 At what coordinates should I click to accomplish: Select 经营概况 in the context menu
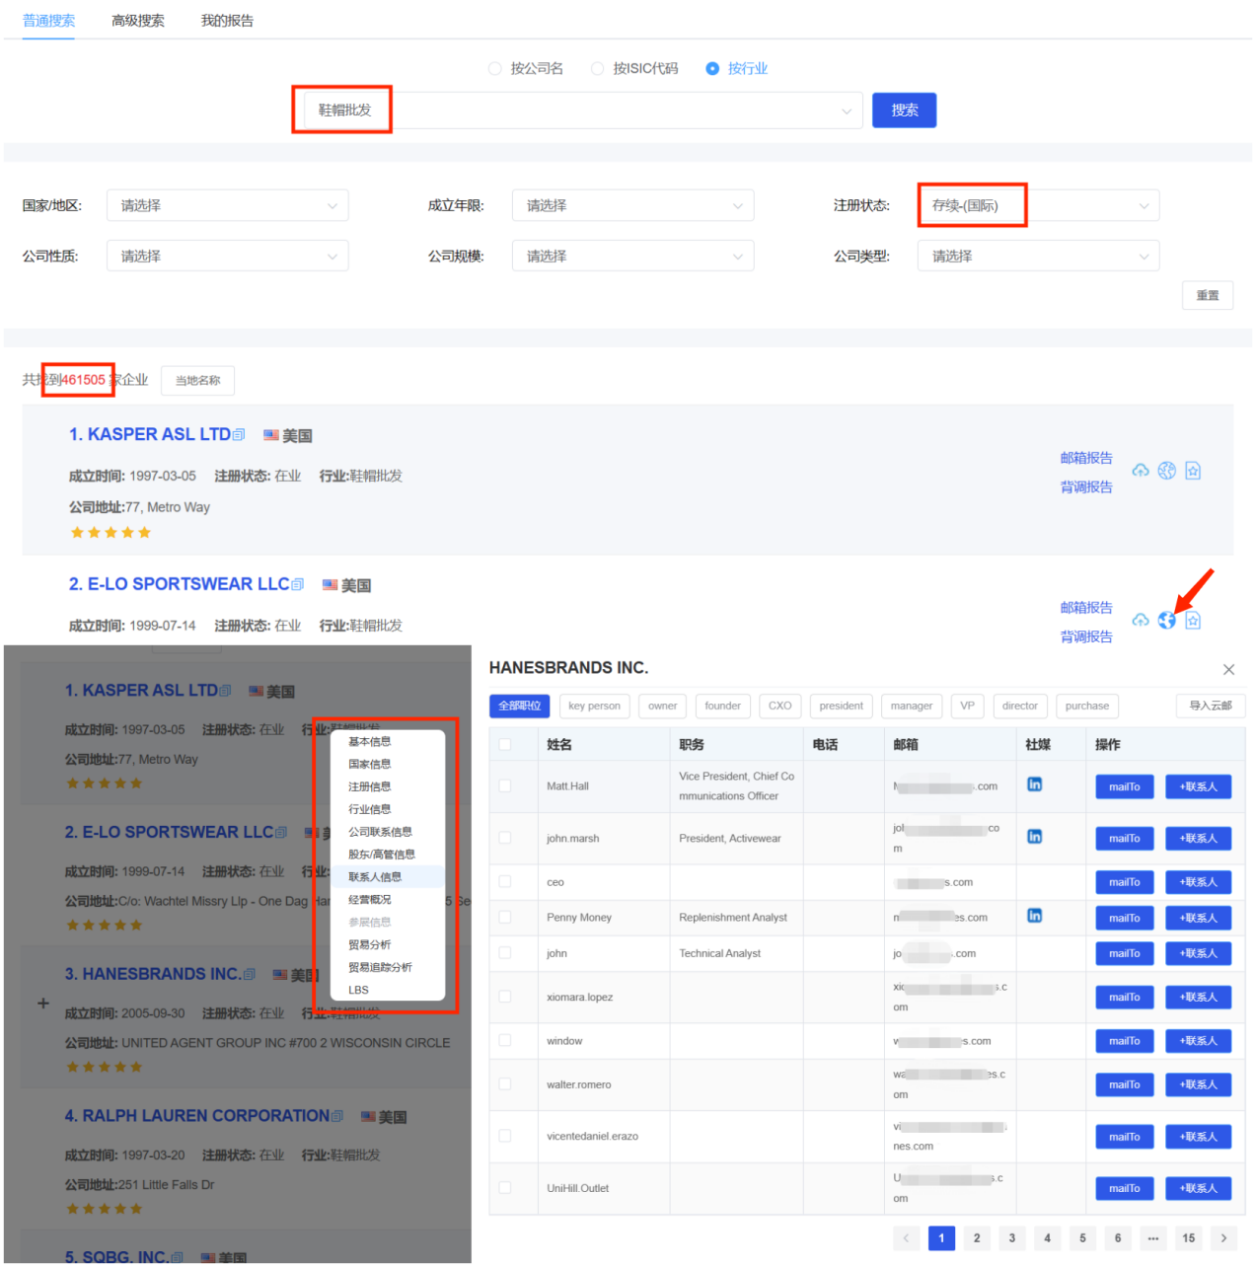coord(388,900)
